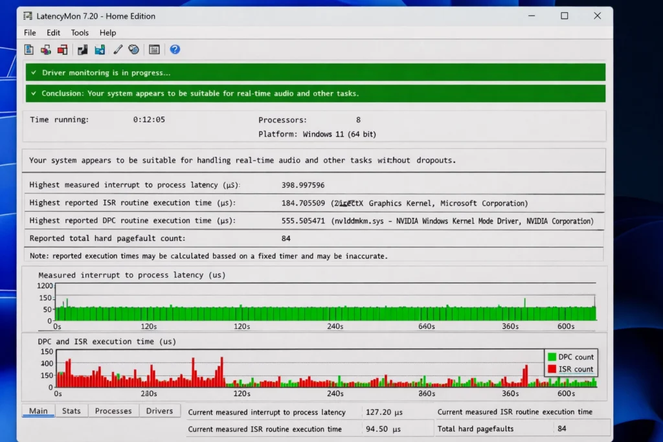The height and width of the screenshot is (442, 663).
Task: Click the DirectX Graphics Kernel Microsoft Corporation text
Action: click(430, 203)
